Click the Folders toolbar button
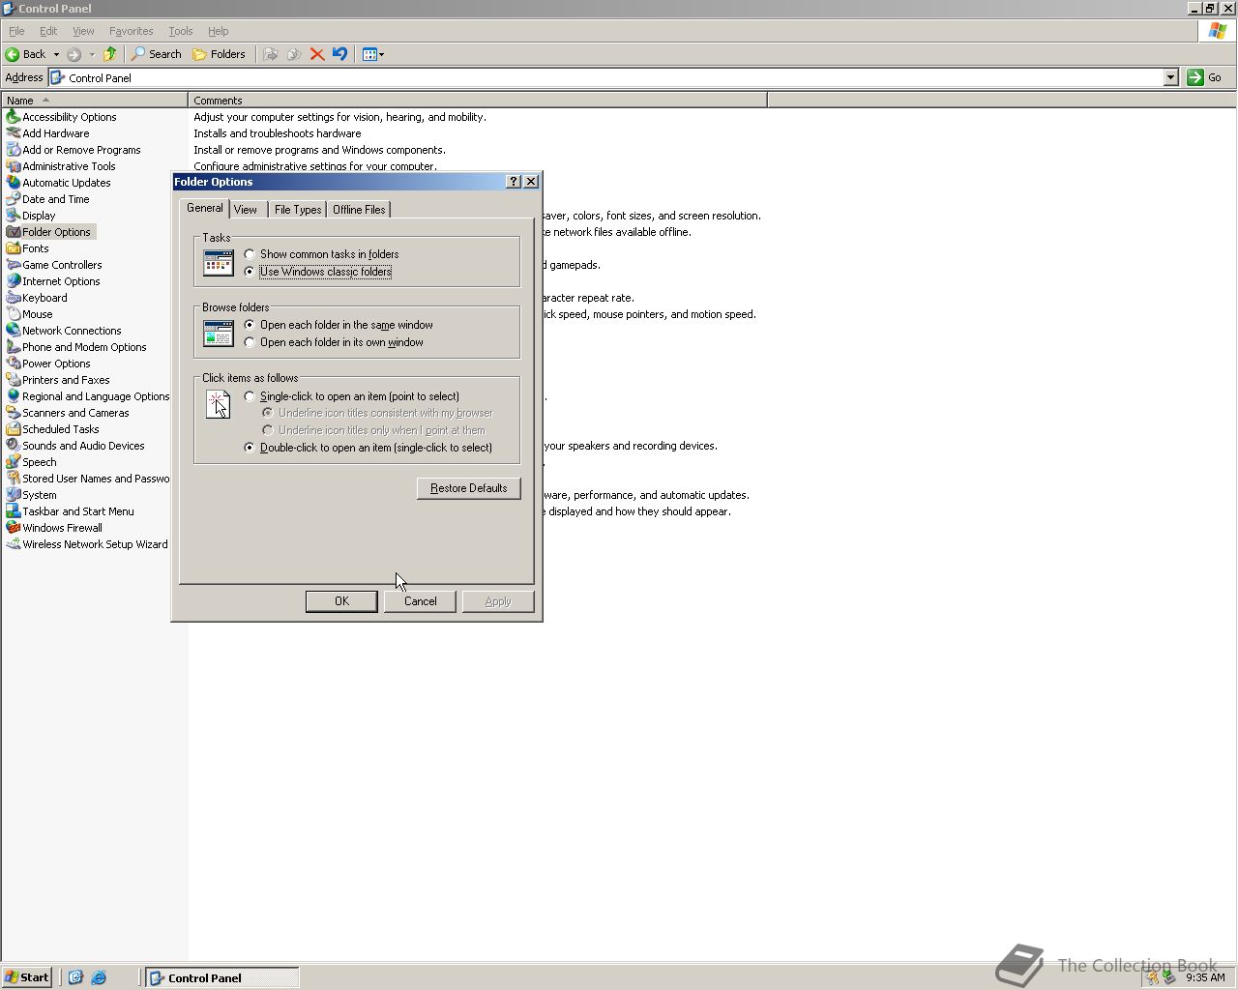Screen dimensions: 1238x990 pos(220,54)
